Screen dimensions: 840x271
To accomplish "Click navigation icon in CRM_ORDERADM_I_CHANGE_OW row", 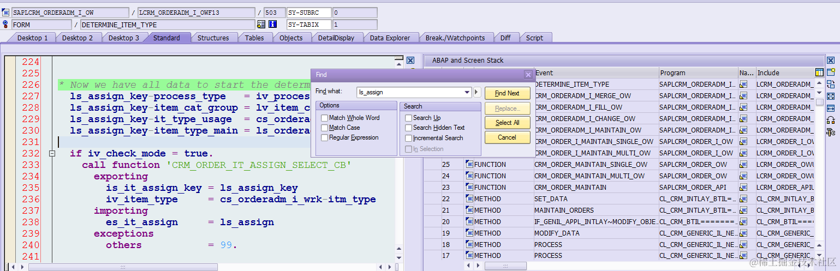I will (x=743, y=119).
